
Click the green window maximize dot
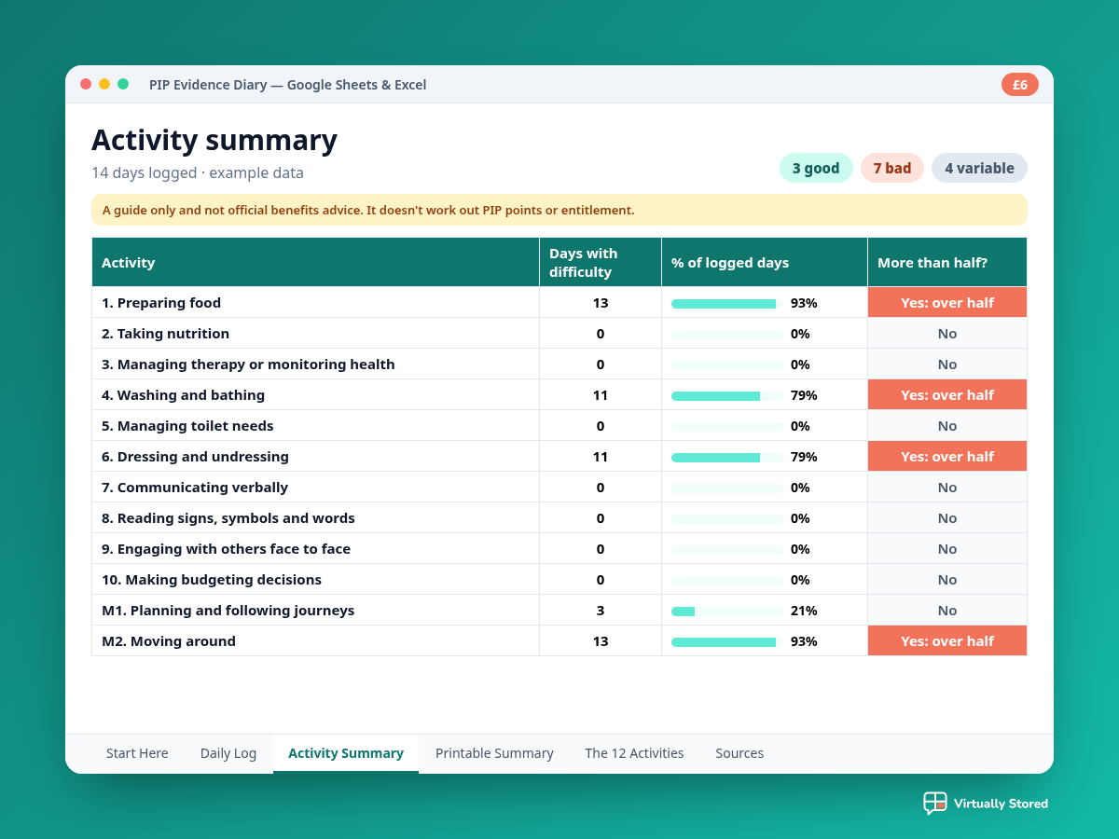coord(123,84)
